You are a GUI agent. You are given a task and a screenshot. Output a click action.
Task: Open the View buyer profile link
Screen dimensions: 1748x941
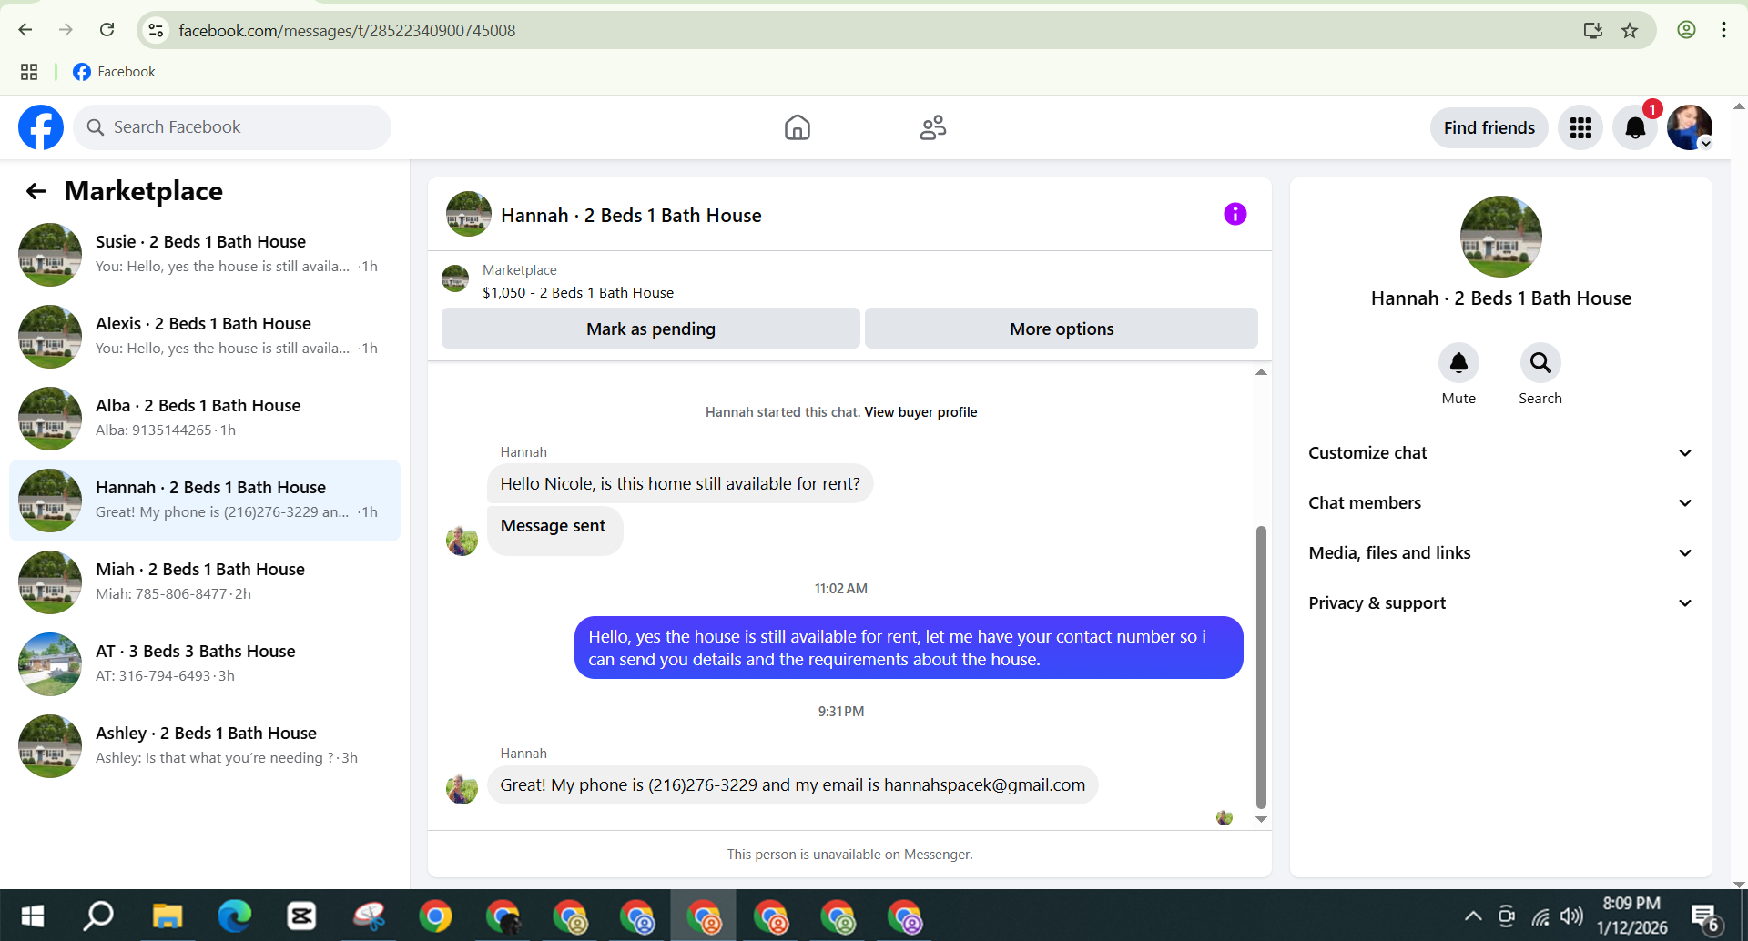coord(920,412)
